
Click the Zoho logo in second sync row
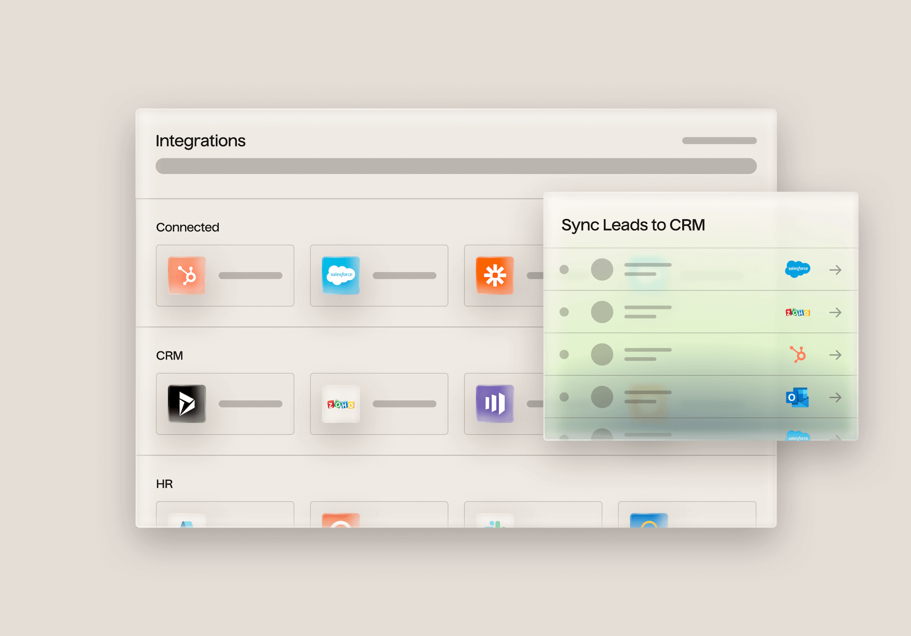point(798,312)
